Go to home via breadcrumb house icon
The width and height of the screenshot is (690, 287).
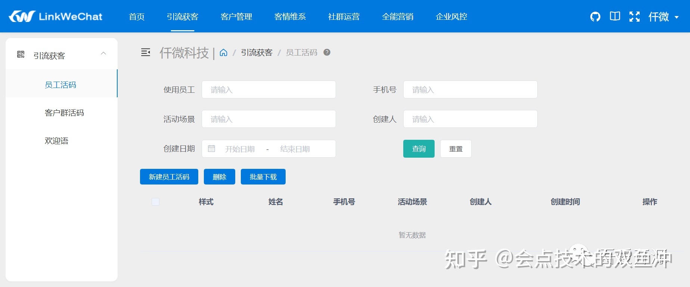click(x=223, y=53)
